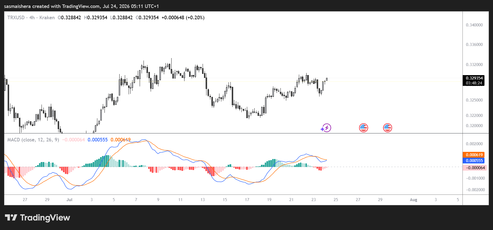493x230 pixels.
Task: Click the price axis level 0.325000
Action: click(474, 100)
